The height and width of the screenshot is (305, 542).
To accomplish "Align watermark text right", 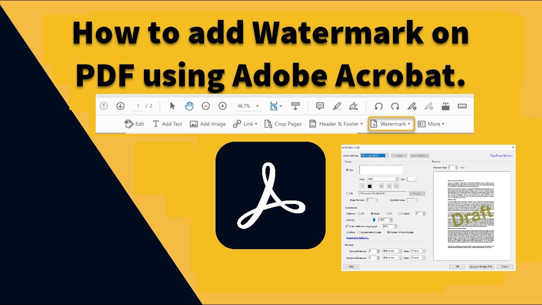I will (x=396, y=186).
